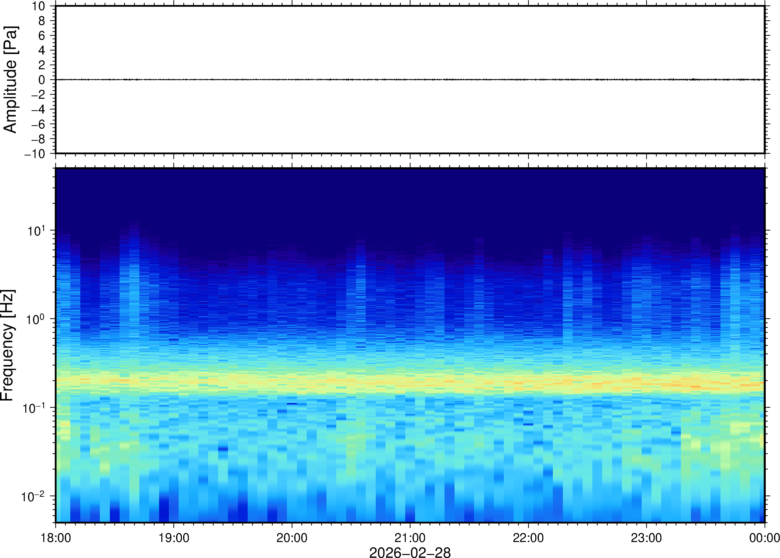Select the 22:00 time tick label
Screen dimensions: 780x558
[x=528, y=538]
